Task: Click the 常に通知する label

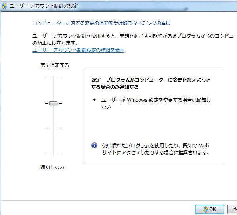Action: [55, 65]
